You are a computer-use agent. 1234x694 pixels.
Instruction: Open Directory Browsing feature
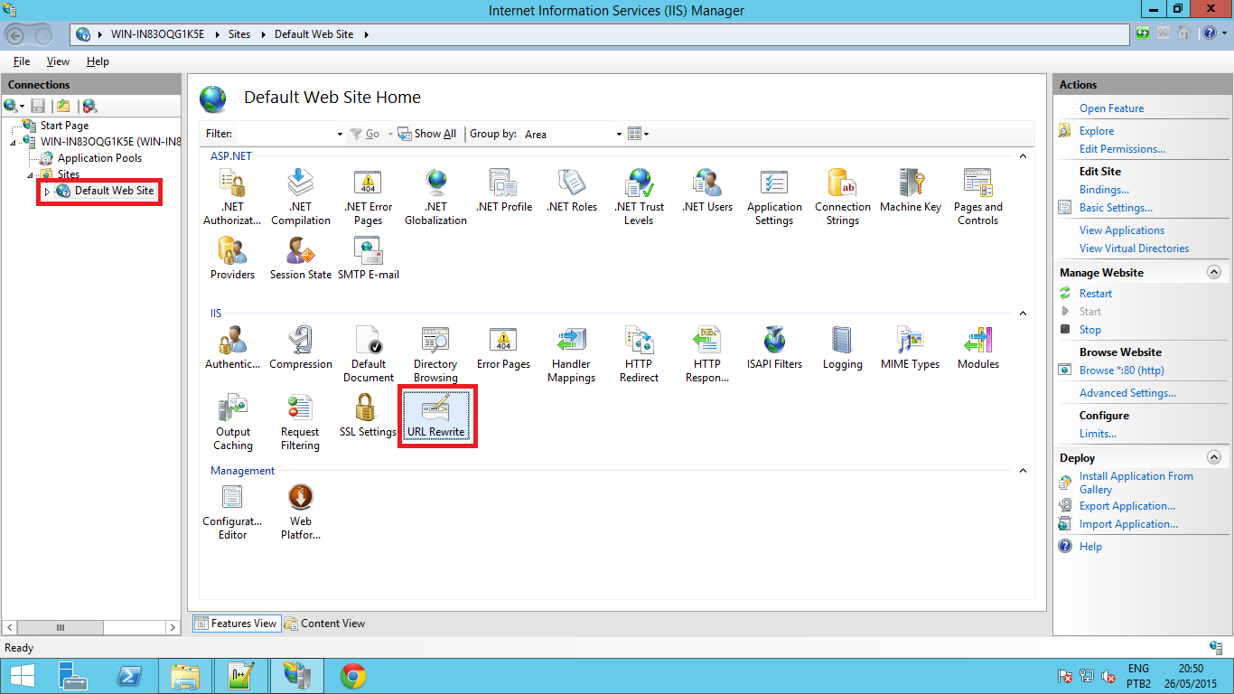click(x=435, y=353)
